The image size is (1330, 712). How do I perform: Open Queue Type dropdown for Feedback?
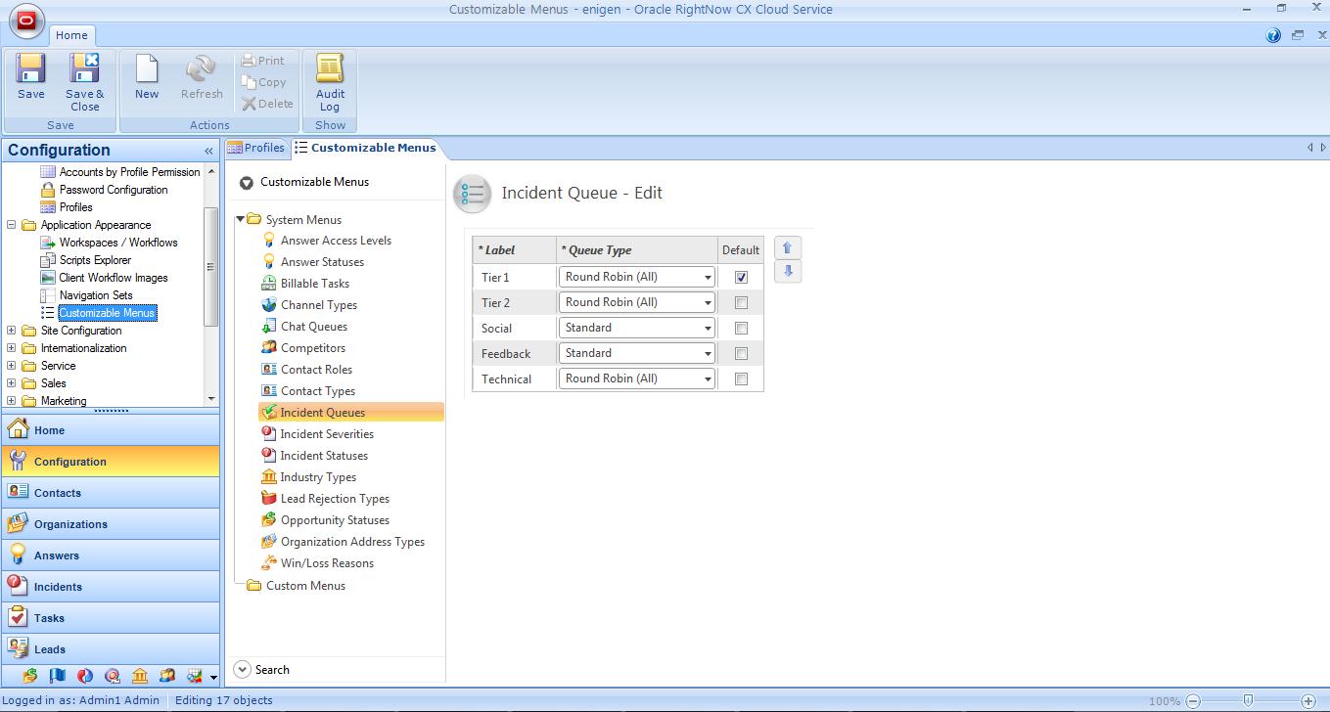[707, 354]
